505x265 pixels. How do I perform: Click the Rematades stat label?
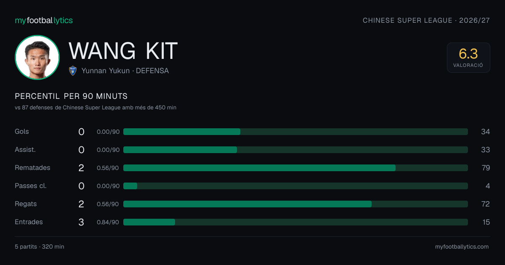32,167
